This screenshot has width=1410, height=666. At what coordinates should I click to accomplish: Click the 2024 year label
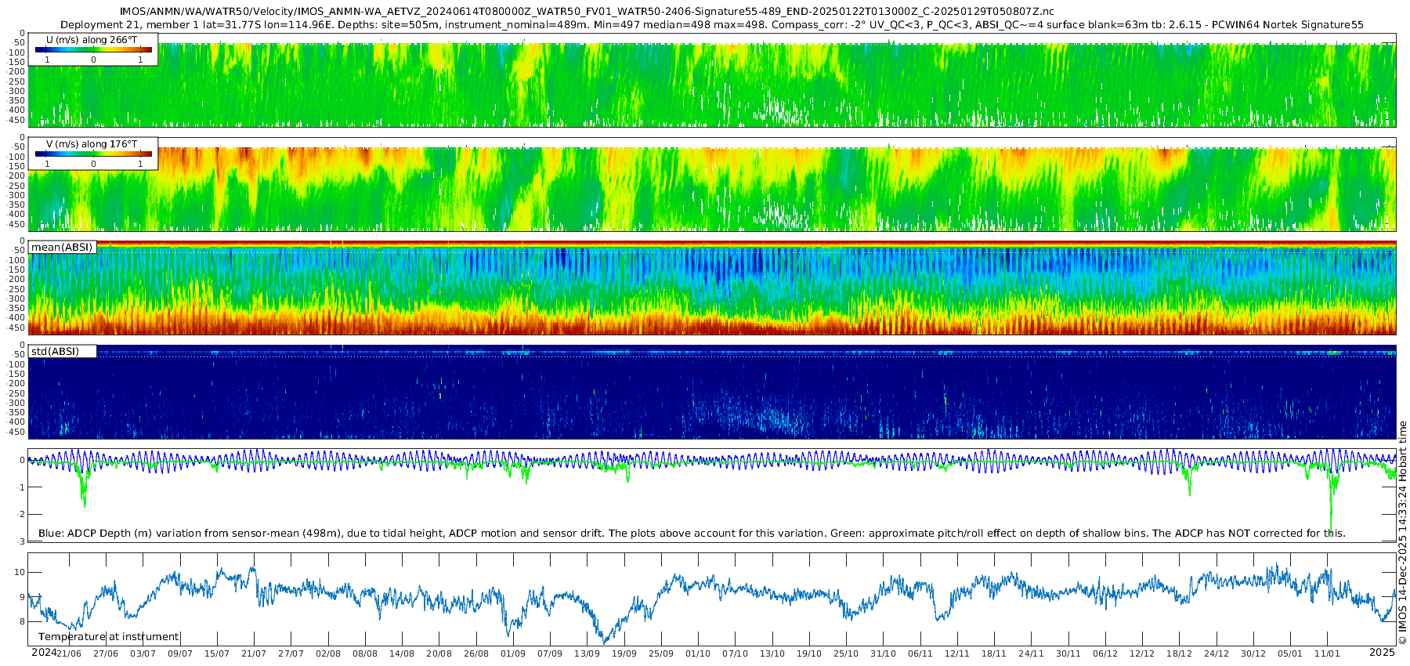point(44,653)
